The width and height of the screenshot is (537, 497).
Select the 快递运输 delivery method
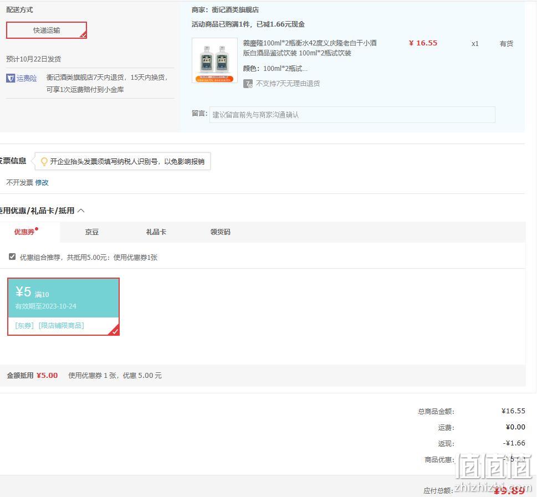pyautogui.click(x=47, y=30)
